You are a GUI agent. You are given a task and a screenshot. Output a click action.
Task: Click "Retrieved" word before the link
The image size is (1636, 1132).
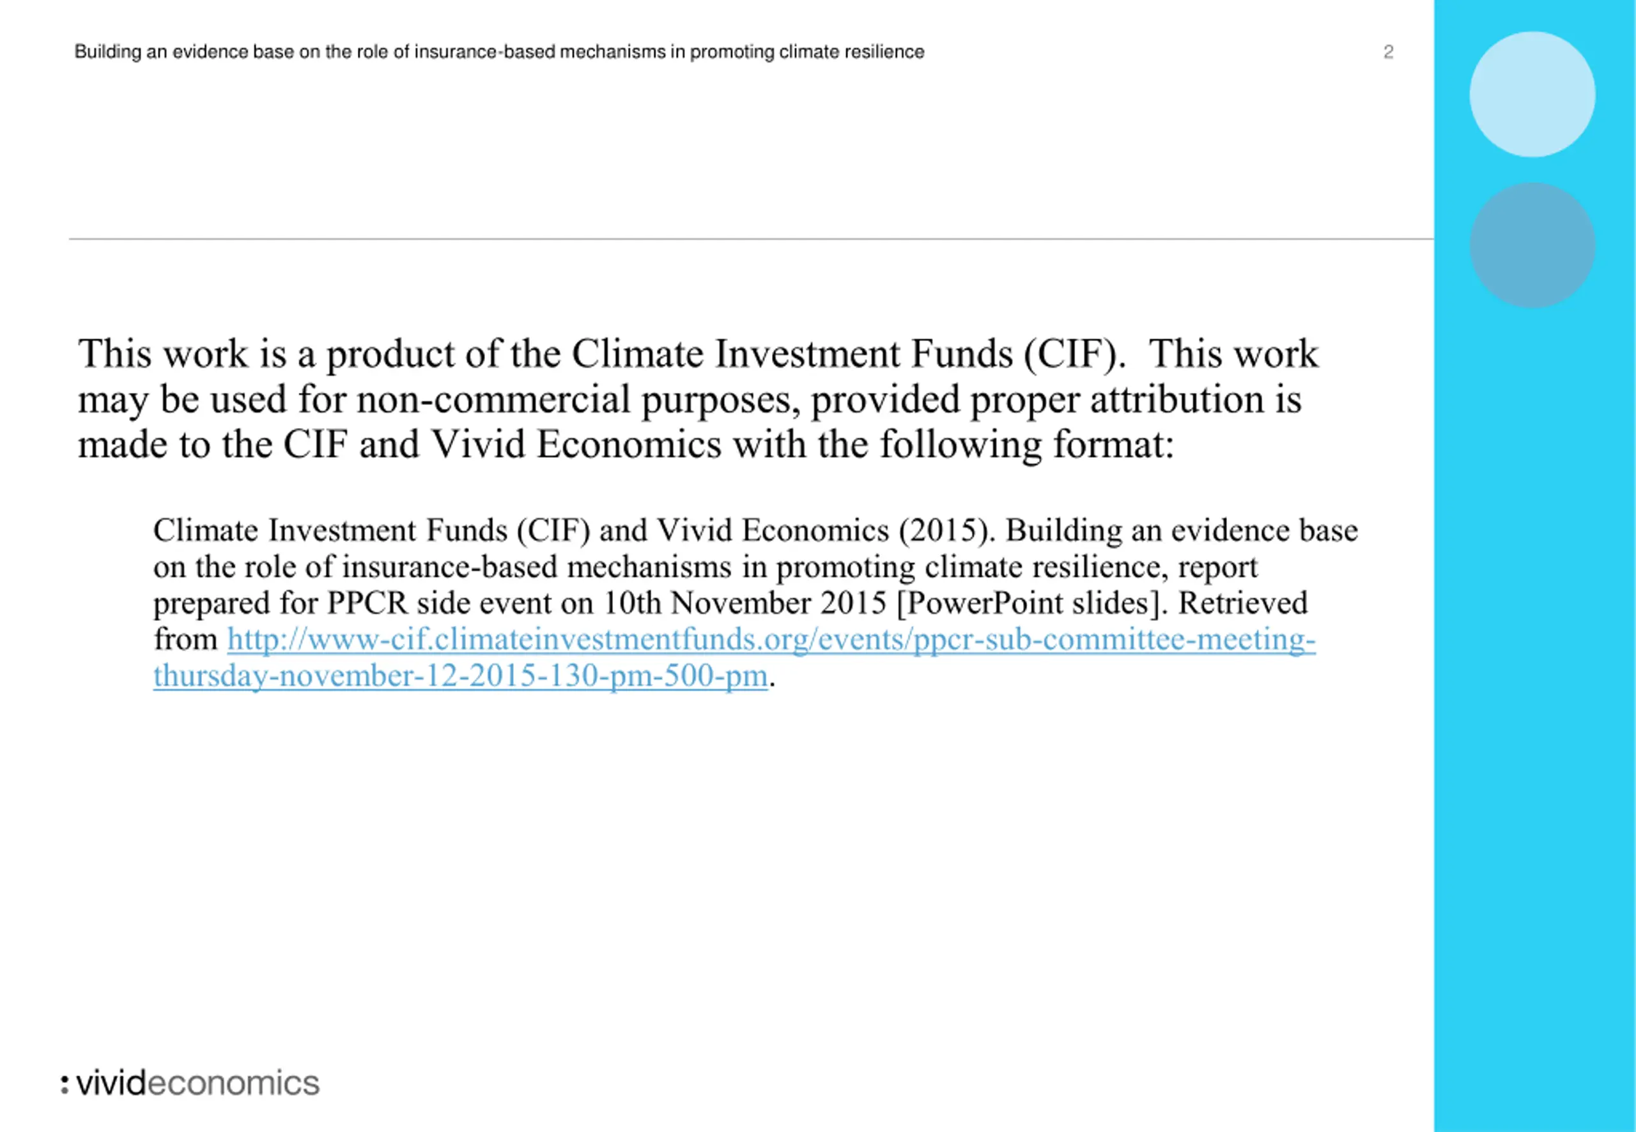[1242, 603]
